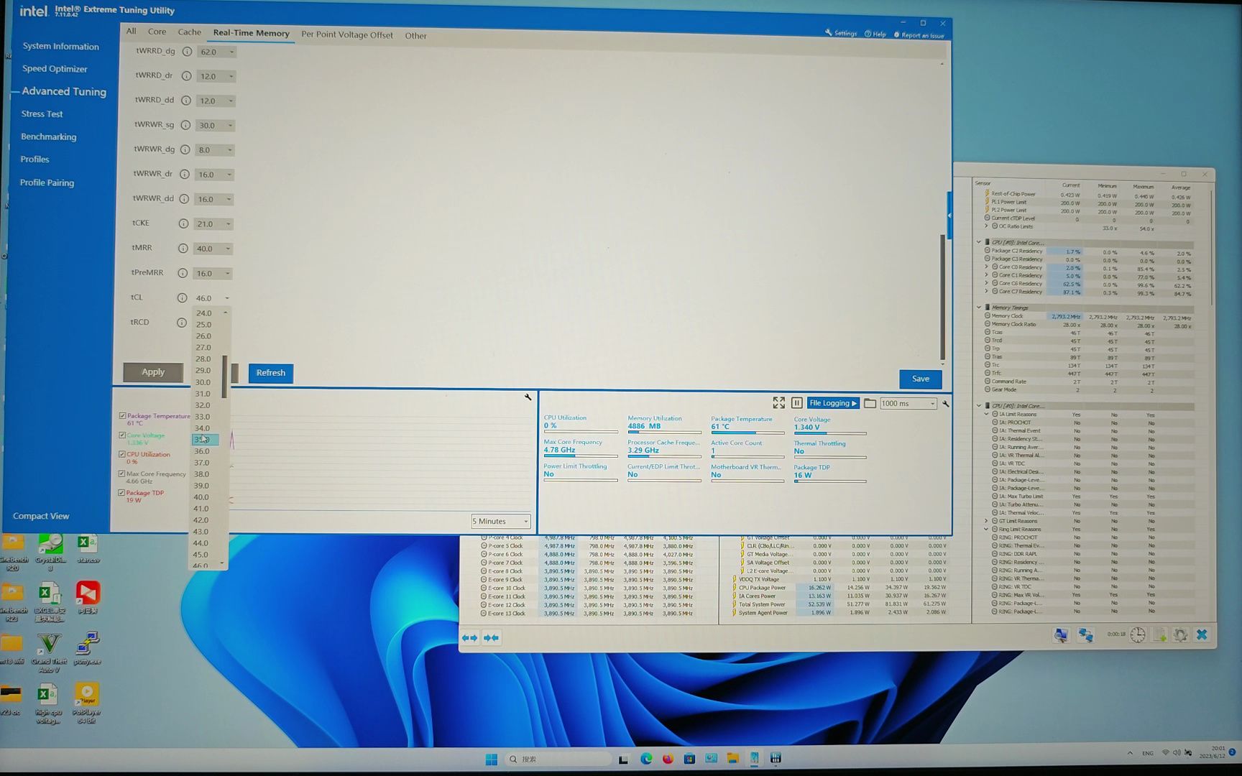Open Benchmarking in the sidebar

click(48, 137)
